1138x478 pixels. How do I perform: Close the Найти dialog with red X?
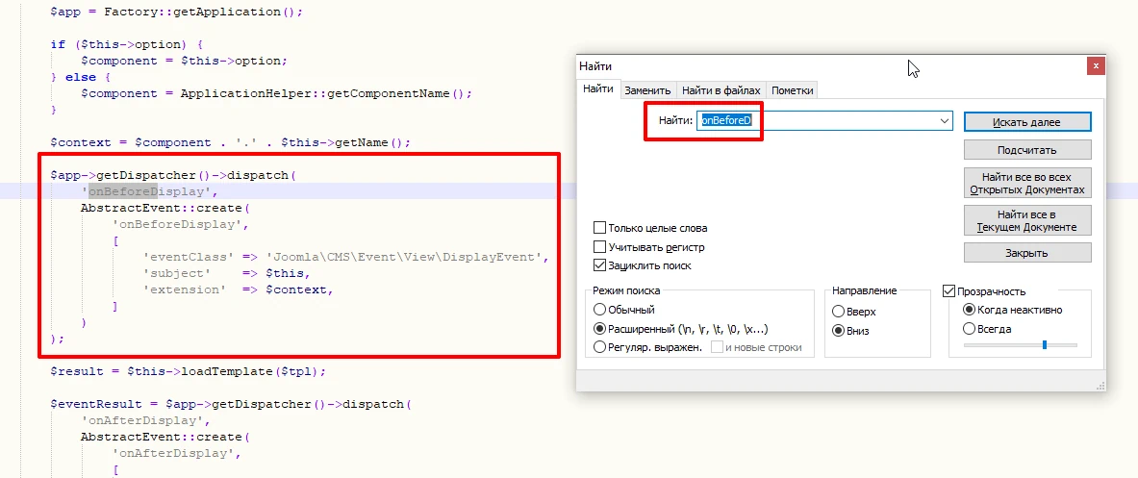[x=1096, y=66]
